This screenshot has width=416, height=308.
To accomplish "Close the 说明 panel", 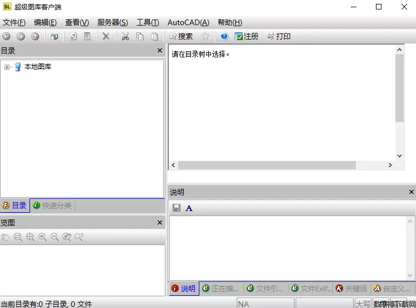I will coord(412,192).
